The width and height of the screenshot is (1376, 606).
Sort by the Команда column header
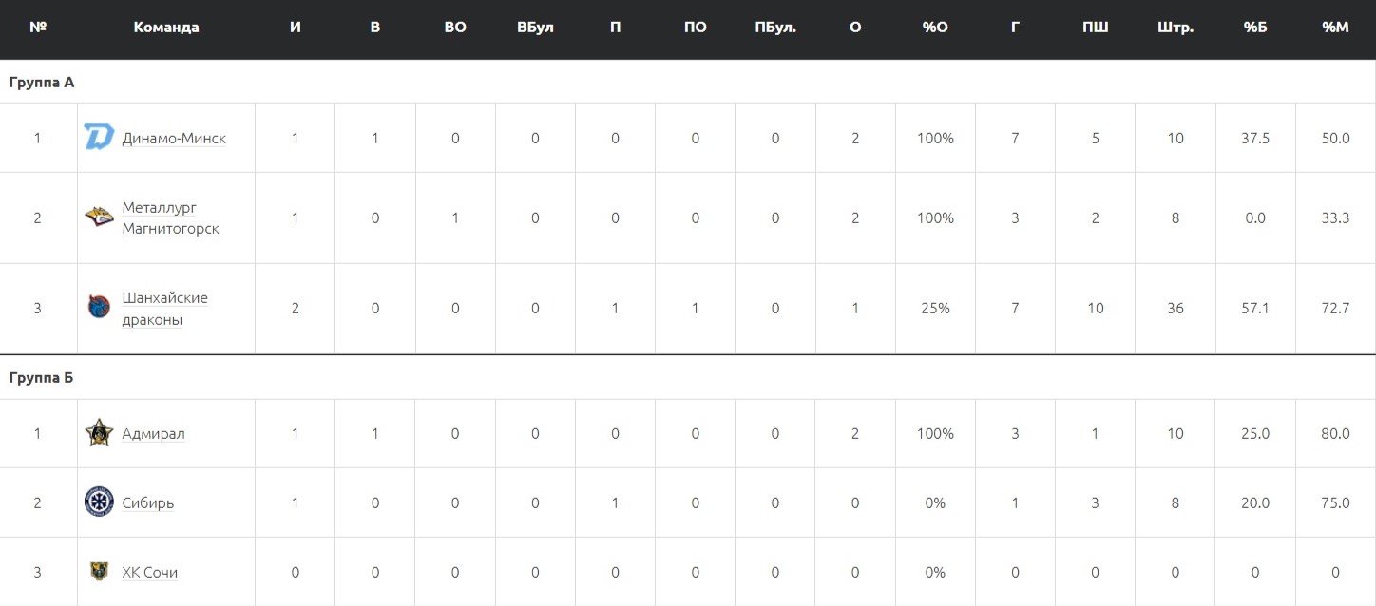click(166, 28)
